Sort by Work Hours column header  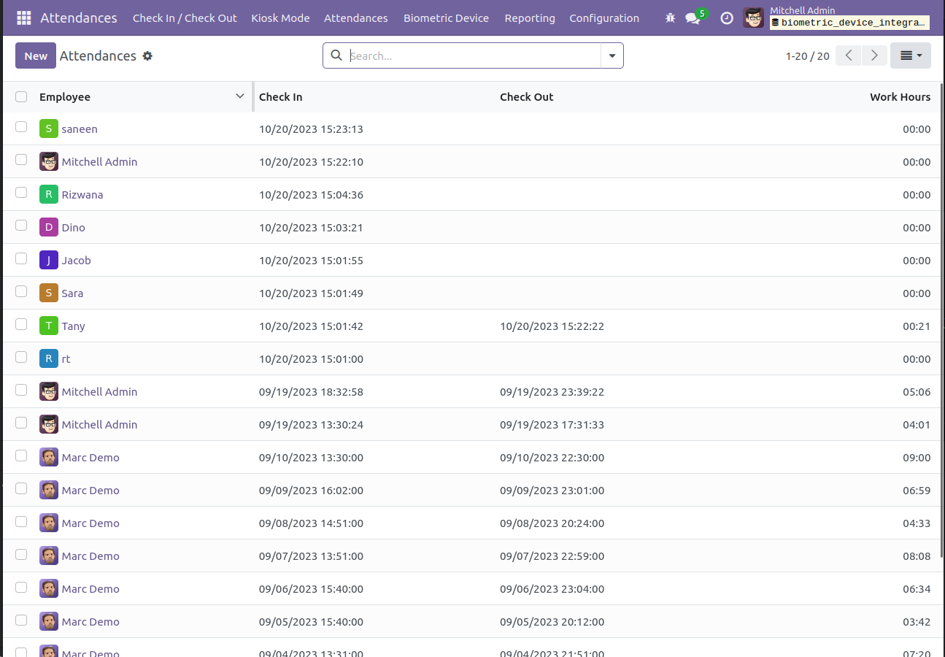pyautogui.click(x=900, y=97)
